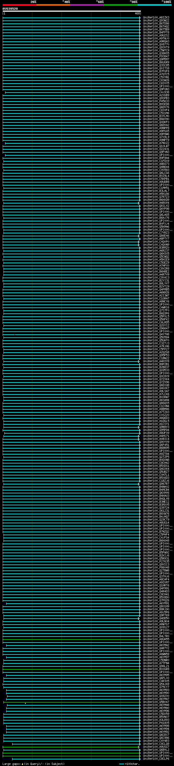The image size is (174, 766).
Task: Click the UniRef100_Q4R7Y2 label
Action: (x=156, y=648)
